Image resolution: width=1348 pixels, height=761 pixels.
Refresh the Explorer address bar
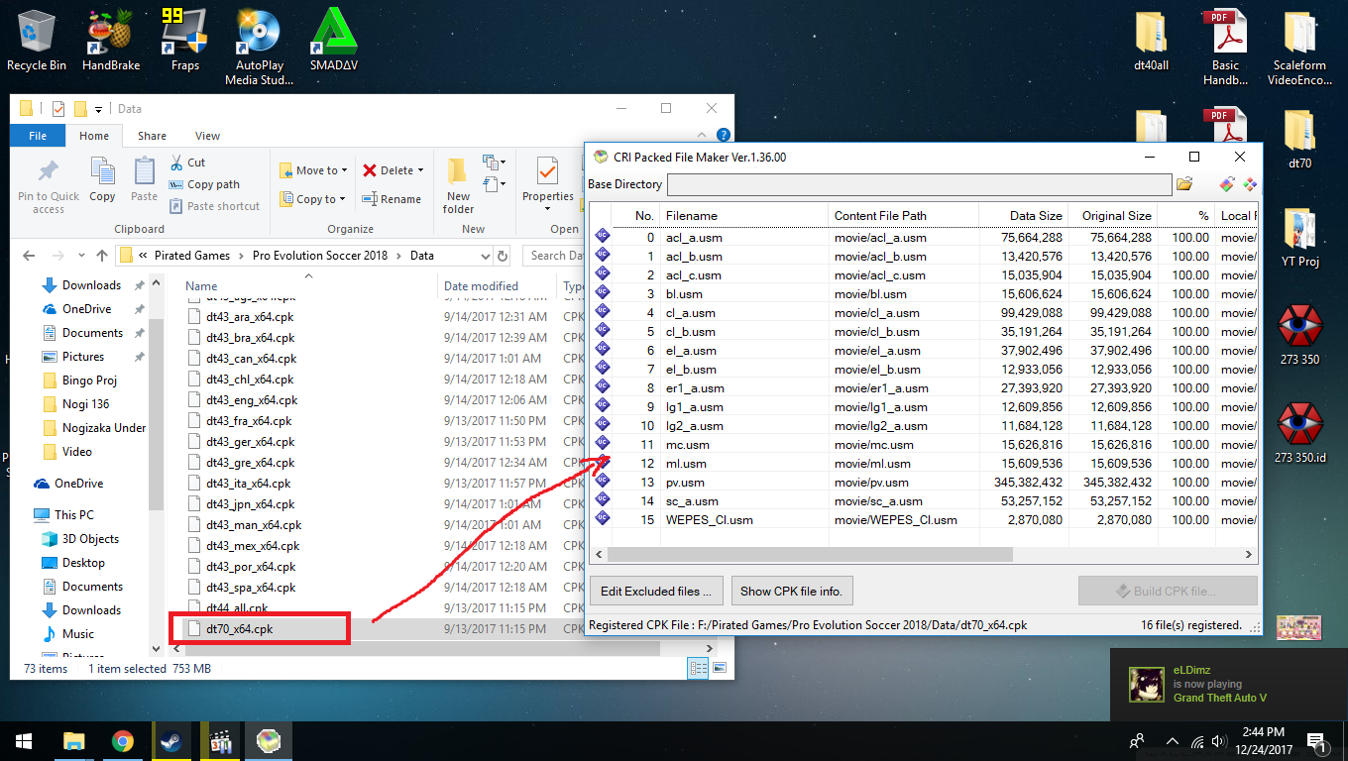coord(504,256)
